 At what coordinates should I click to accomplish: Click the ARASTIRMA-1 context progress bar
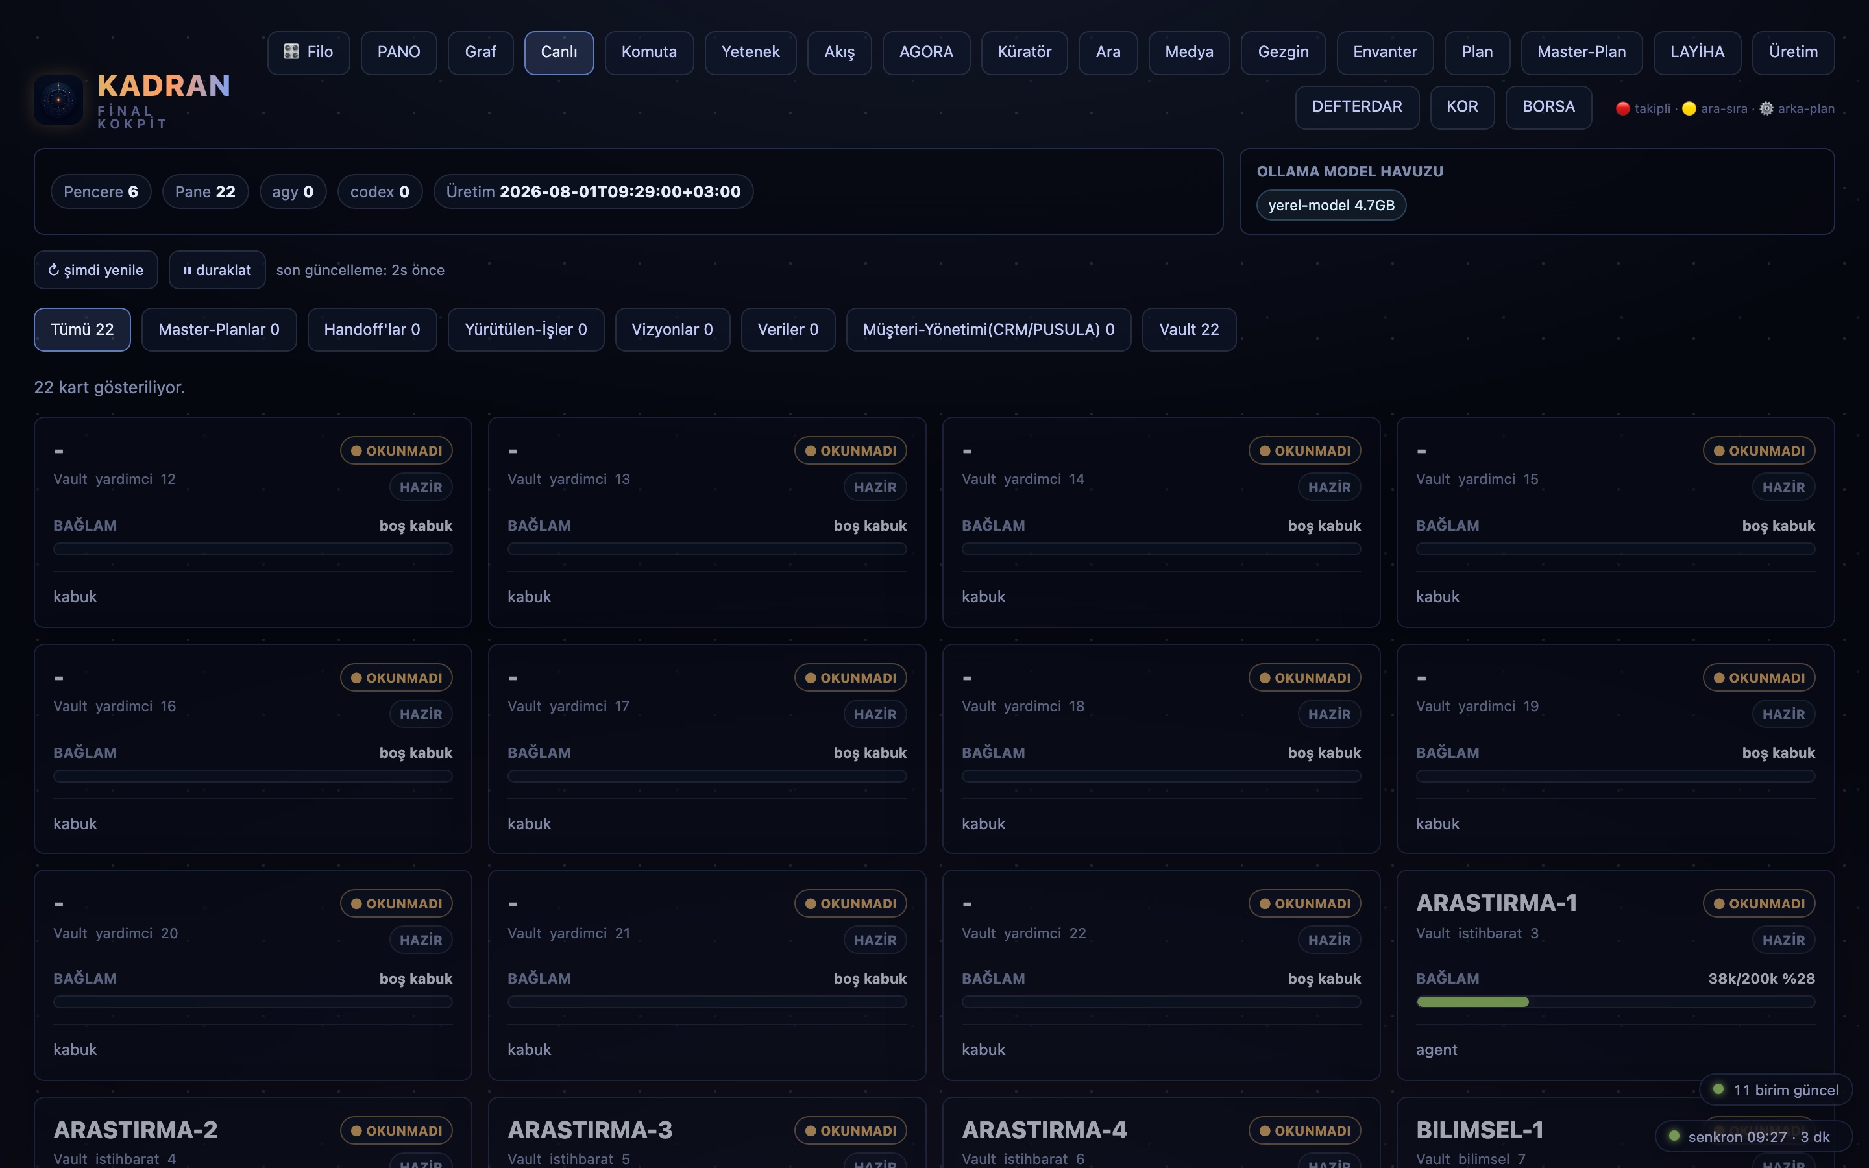[1615, 1002]
